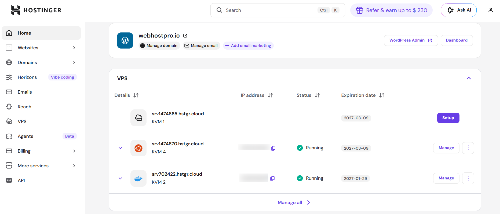
Task: Expand the More services submenu arrow
Action: [x=74, y=166]
